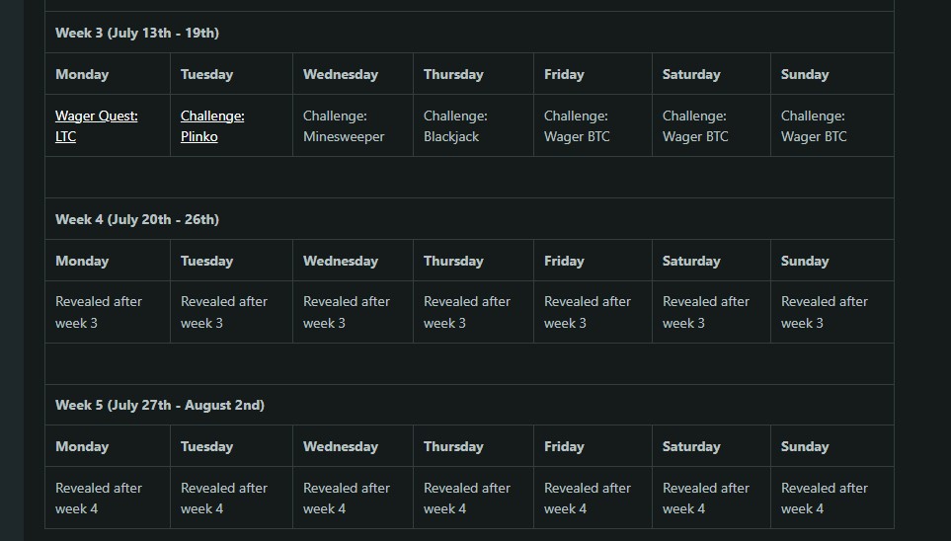Select Monday's 'Revealed after week 3' cell
Viewport: 951px width, 541px height.
[x=108, y=312]
